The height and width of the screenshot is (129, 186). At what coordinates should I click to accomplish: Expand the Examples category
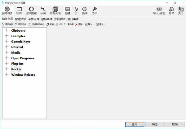pyautogui.click(x=7, y=36)
